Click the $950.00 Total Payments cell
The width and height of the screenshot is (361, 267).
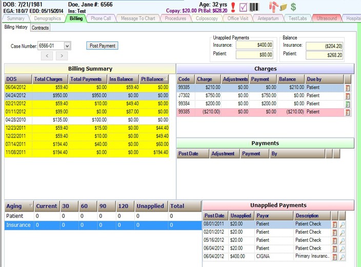coord(88,96)
